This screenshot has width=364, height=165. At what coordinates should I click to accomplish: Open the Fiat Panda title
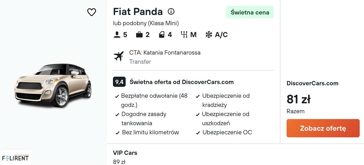[x=138, y=12]
